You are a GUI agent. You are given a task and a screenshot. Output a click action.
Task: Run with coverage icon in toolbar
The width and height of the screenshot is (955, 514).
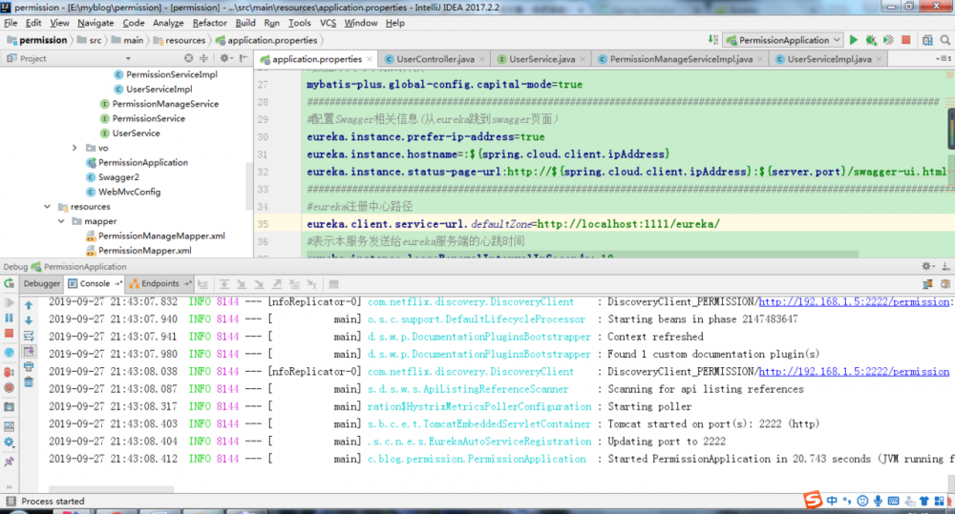tap(887, 40)
